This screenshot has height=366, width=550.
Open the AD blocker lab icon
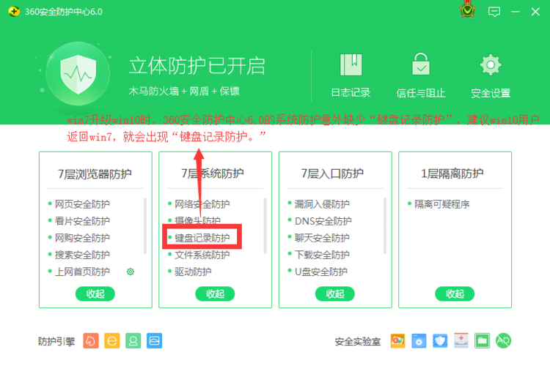(503, 340)
